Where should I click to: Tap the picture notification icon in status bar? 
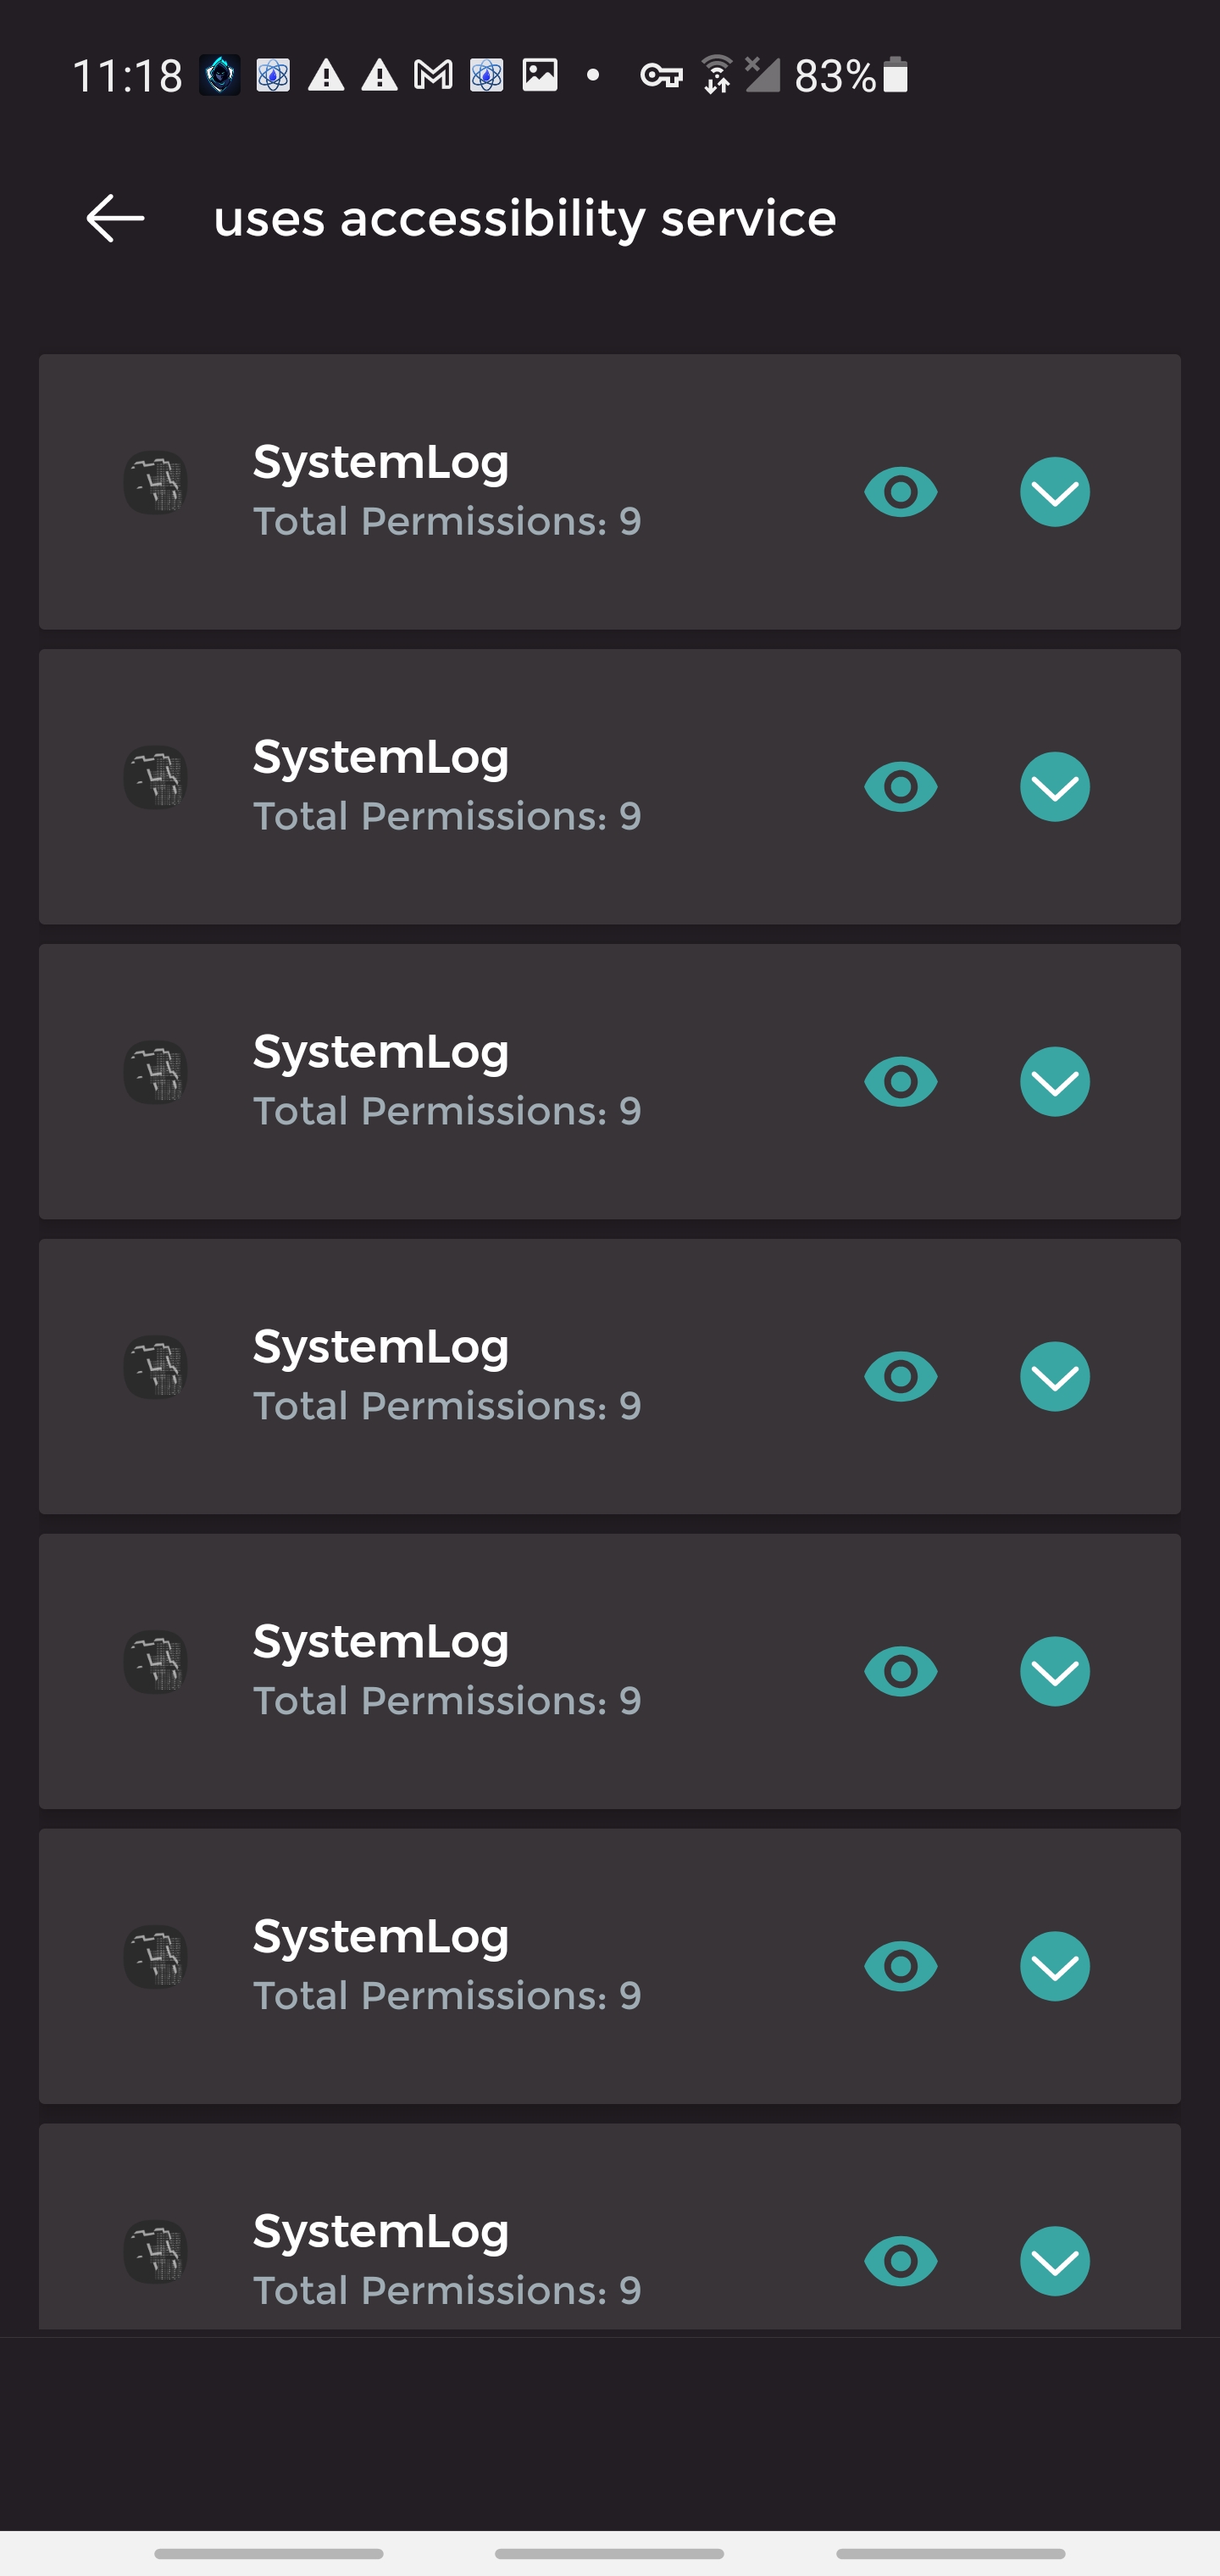(x=540, y=75)
